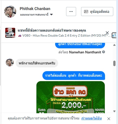Open มอบหมายการสนทนานี้ assignment menu

pyautogui.click(x=36, y=15)
